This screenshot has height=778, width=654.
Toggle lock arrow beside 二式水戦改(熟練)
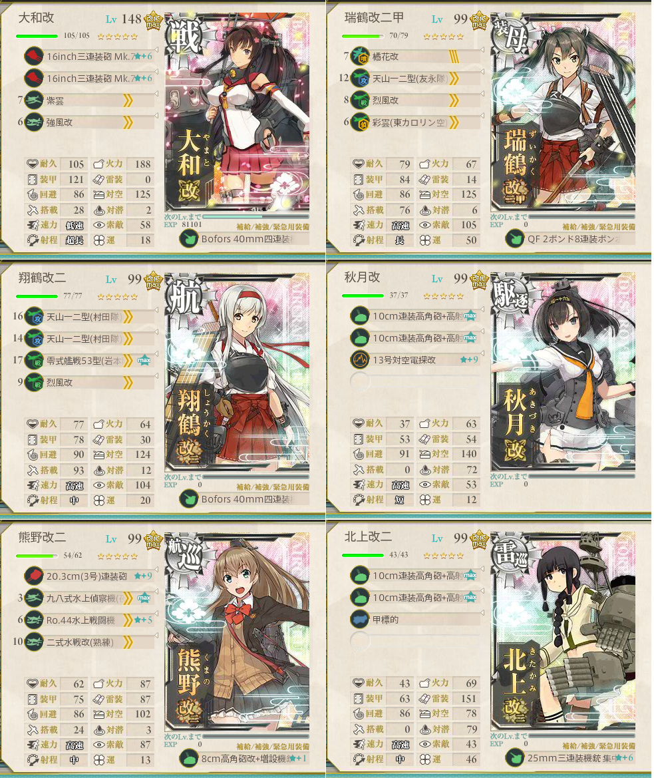pos(156,636)
